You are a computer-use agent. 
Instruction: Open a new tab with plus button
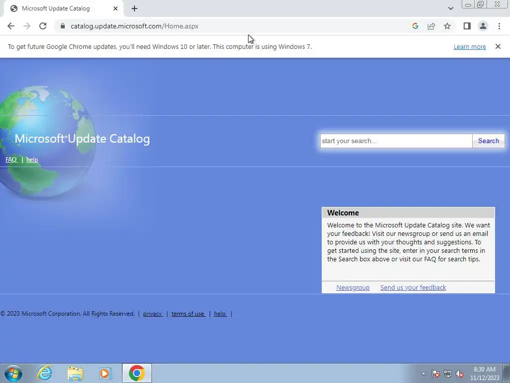134,8
